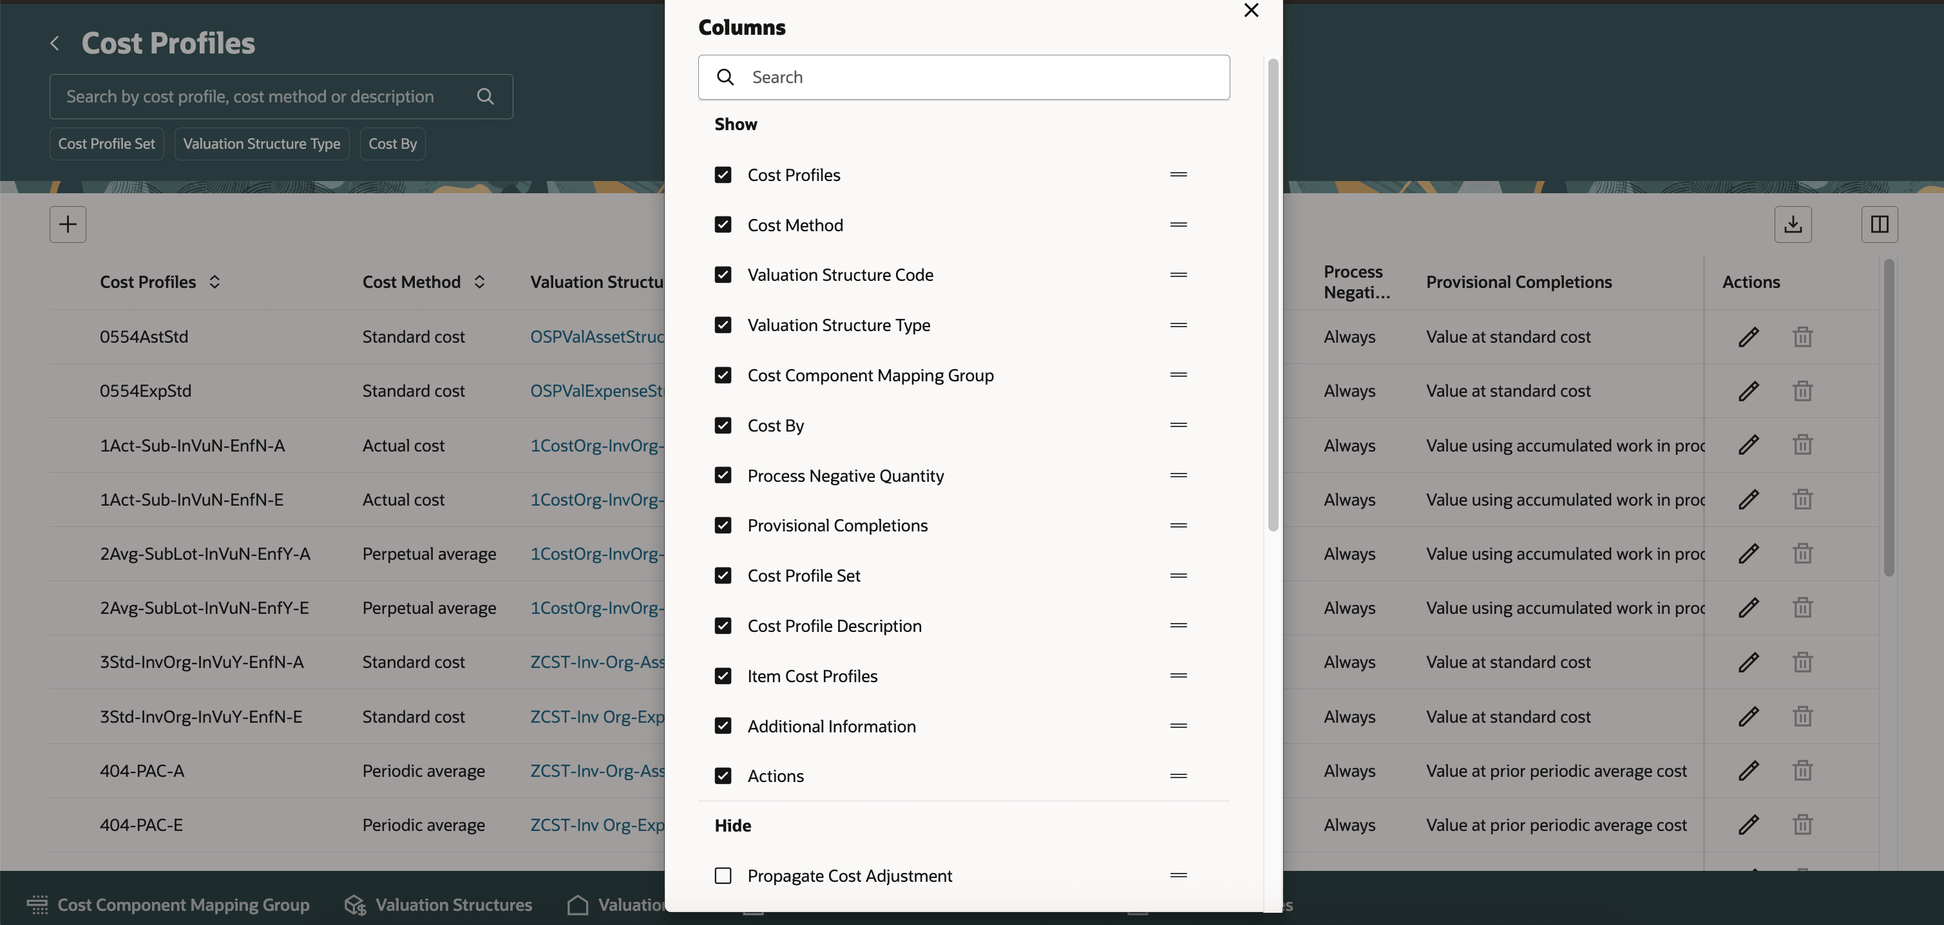Click the Search field in the Columns panel
Image resolution: width=1944 pixels, height=925 pixels.
963,77
